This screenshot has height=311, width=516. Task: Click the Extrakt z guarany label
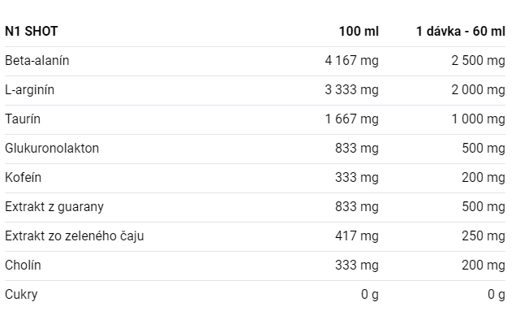click(54, 207)
